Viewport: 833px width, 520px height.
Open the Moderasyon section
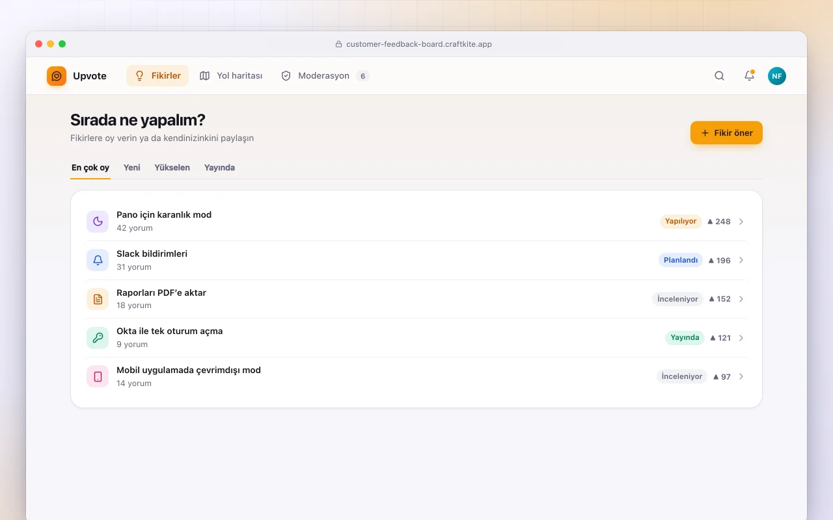click(x=325, y=76)
